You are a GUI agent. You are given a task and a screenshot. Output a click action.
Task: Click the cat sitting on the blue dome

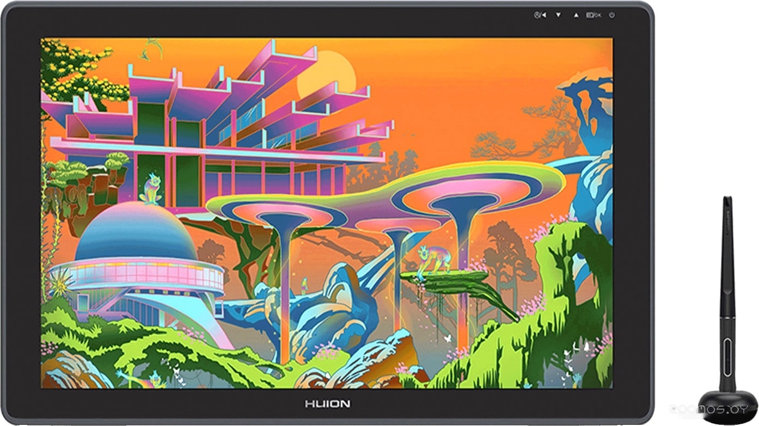pos(150,189)
